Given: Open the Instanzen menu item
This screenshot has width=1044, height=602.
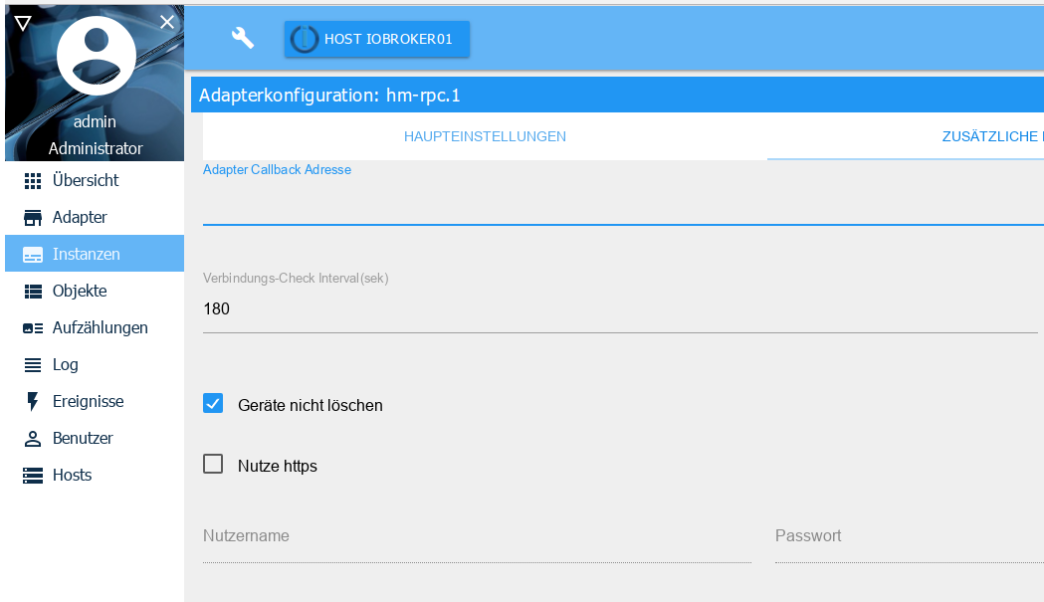Looking at the screenshot, I should coord(87,255).
